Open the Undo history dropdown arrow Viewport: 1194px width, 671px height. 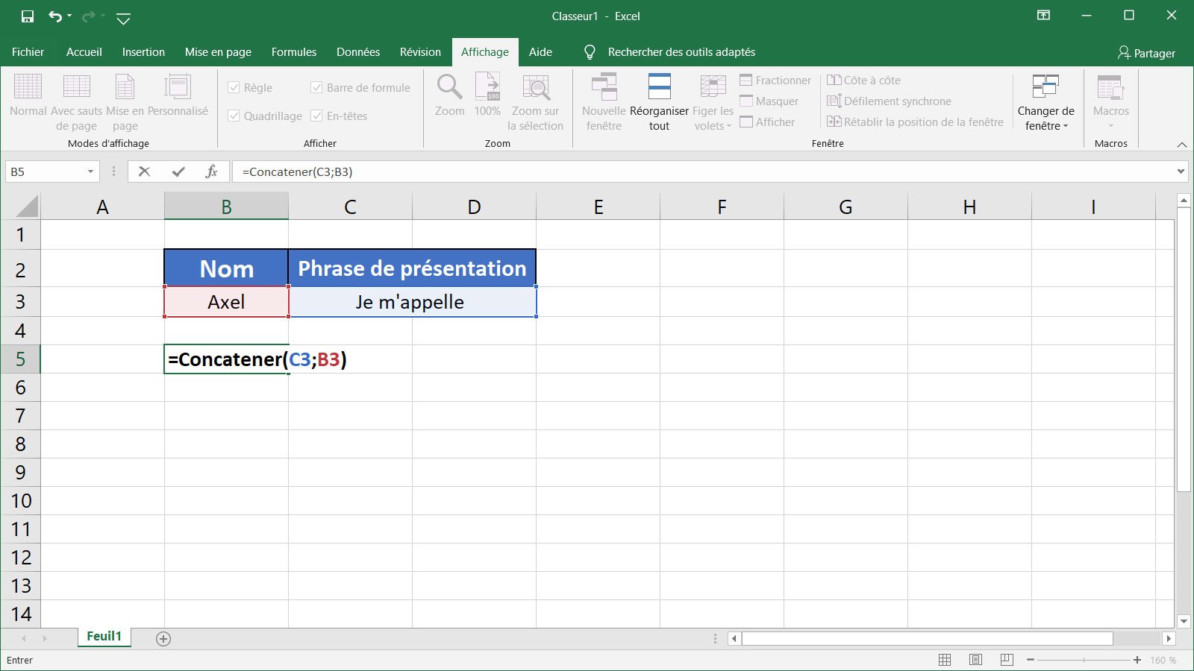pyautogui.click(x=69, y=16)
